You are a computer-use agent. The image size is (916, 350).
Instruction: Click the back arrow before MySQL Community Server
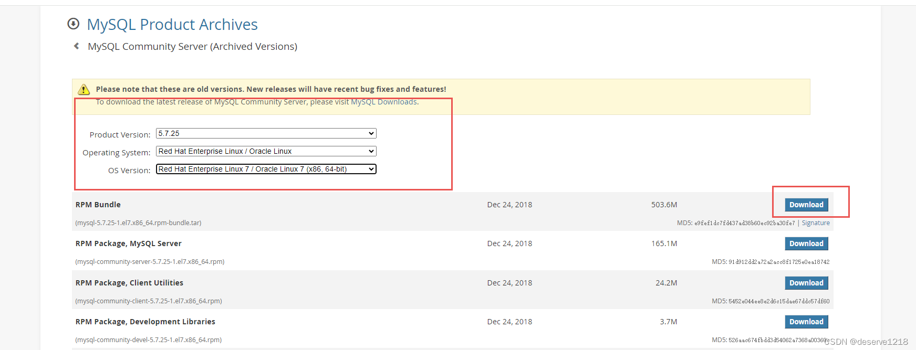coord(77,46)
